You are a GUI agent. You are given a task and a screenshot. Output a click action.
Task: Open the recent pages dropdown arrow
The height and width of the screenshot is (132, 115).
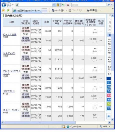[13, 5]
